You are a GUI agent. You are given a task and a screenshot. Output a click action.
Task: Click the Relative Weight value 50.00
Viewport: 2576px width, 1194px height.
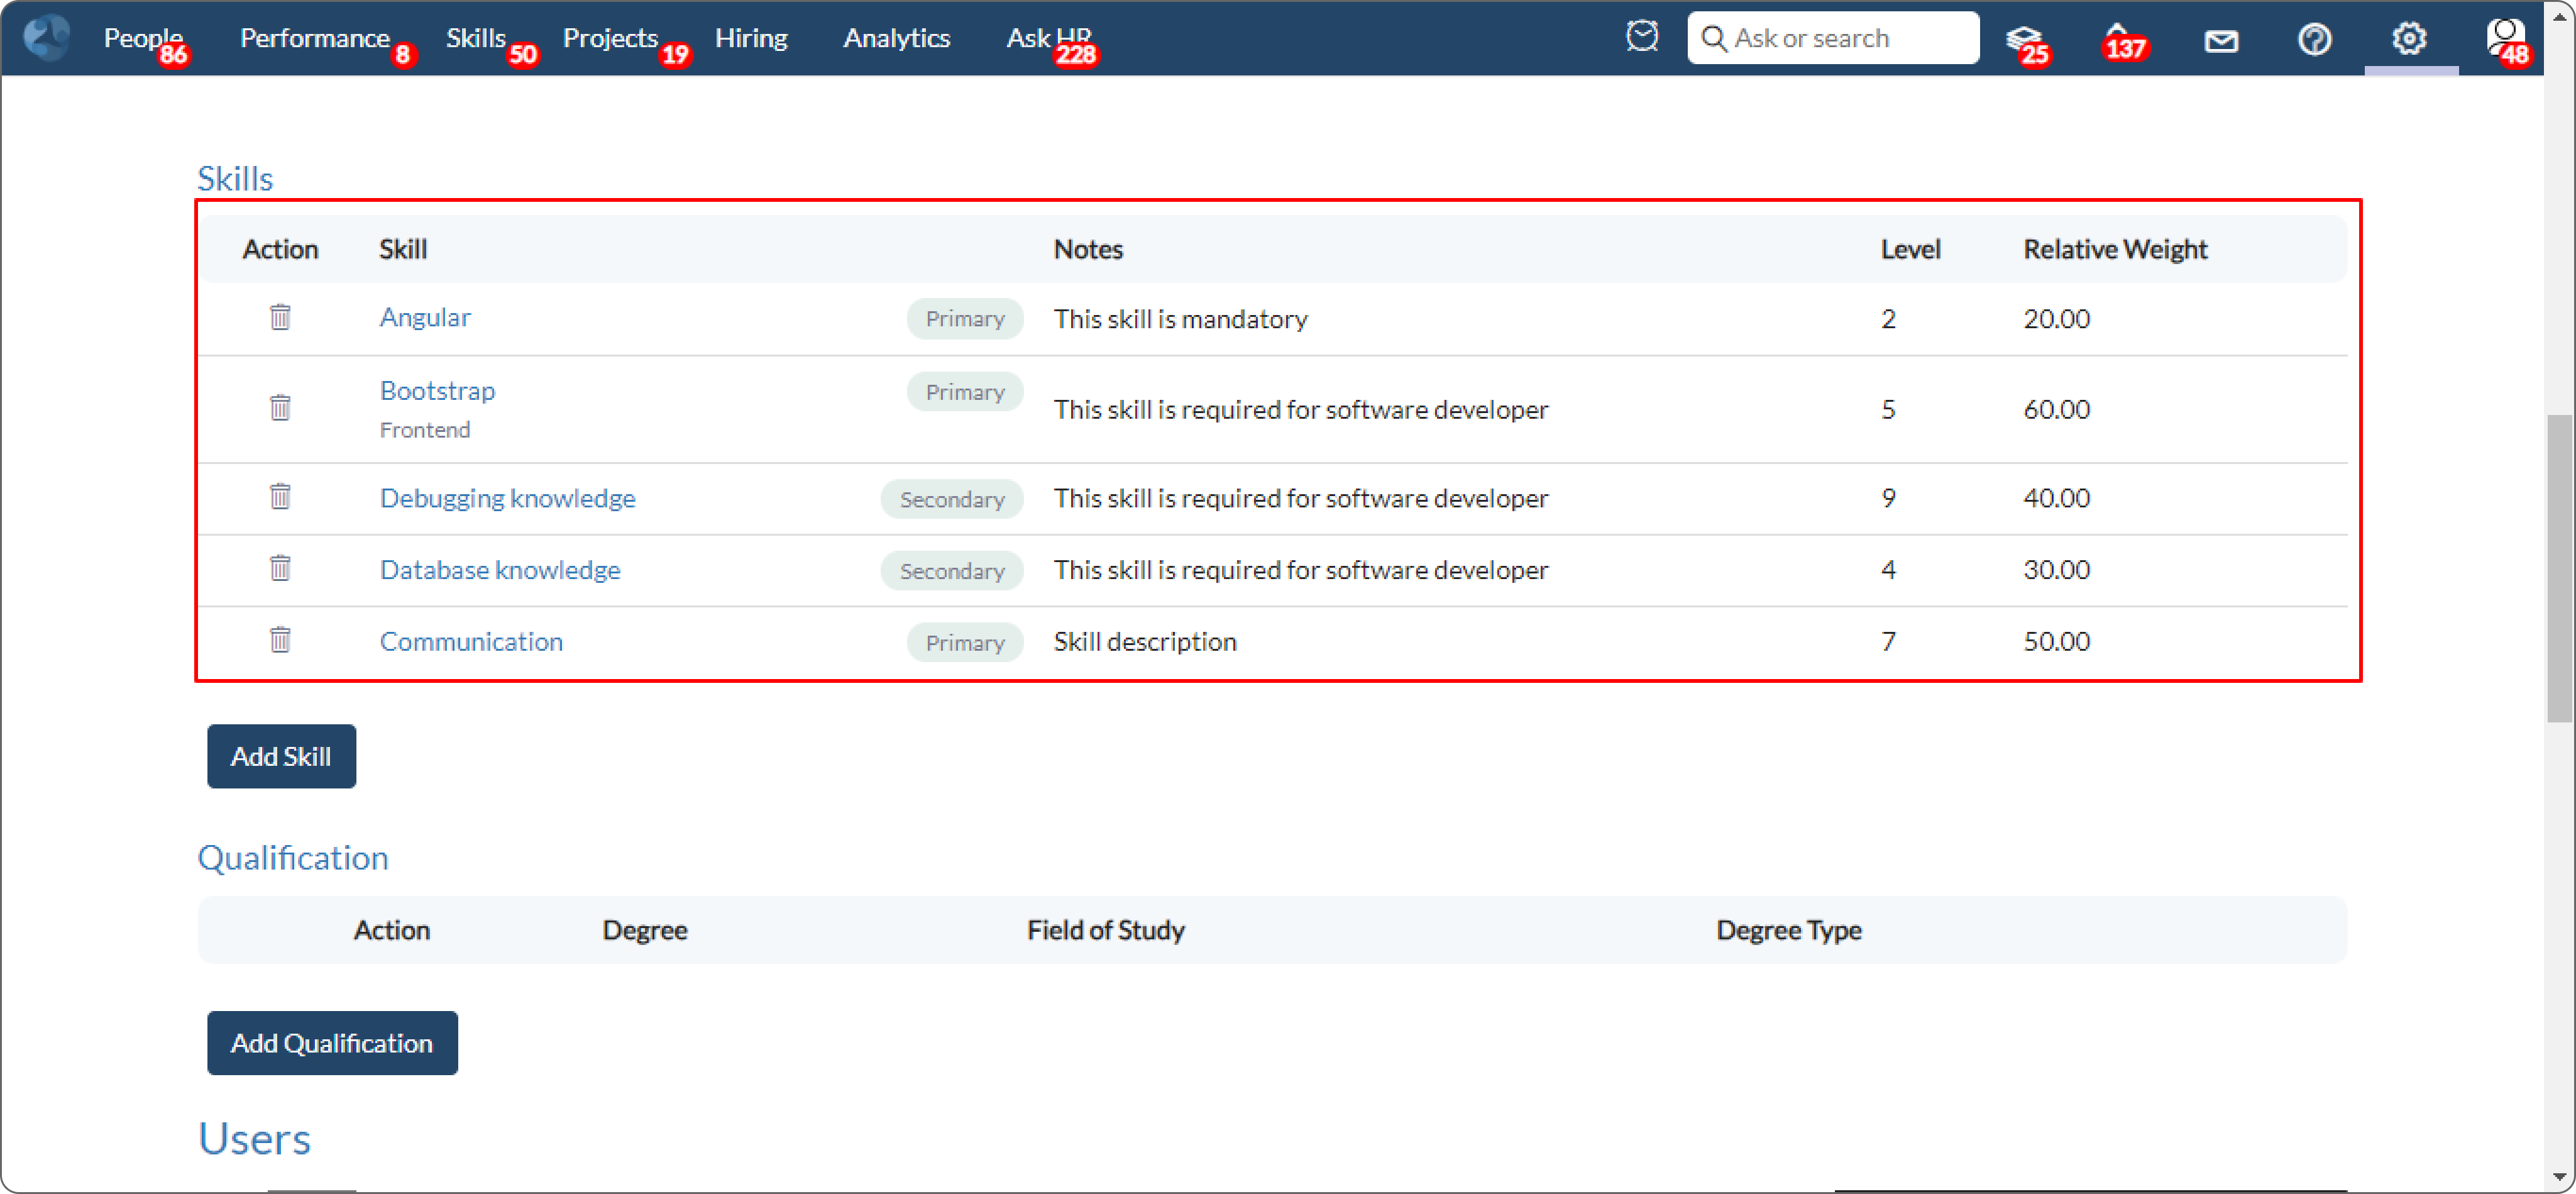point(2056,641)
